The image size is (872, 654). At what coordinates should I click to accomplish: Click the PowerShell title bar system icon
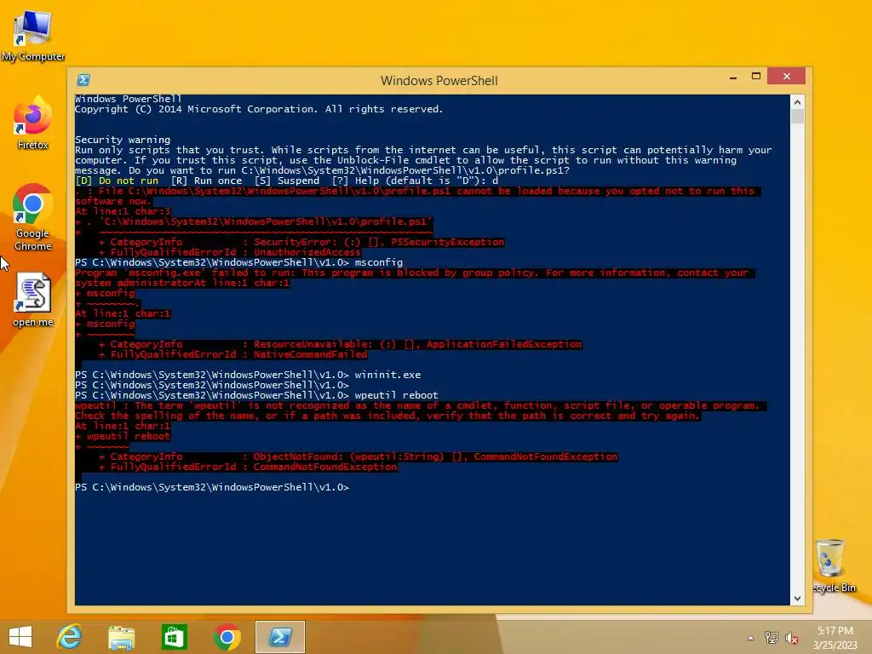(x=83, y=80)
